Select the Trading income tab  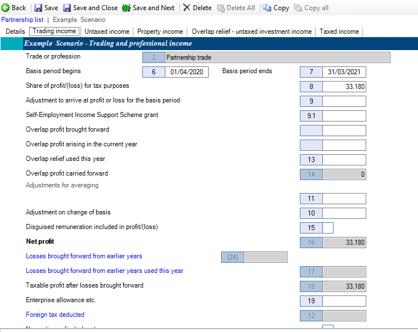55,31
